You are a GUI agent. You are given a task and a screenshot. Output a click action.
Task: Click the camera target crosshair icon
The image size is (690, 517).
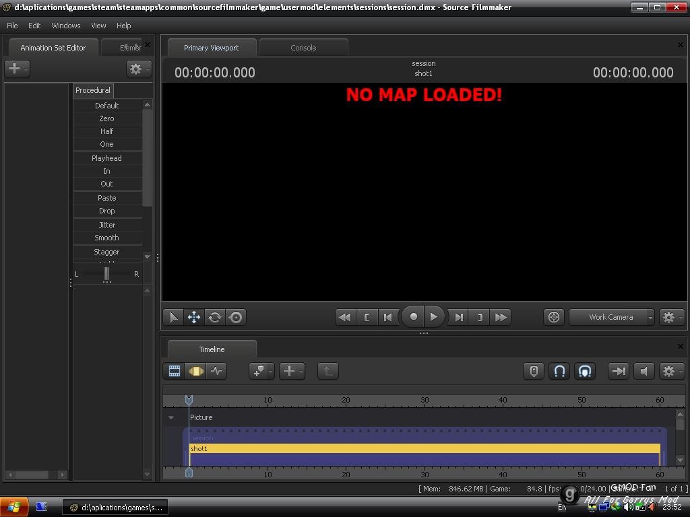pyautogui.click(x=554, y=317)
